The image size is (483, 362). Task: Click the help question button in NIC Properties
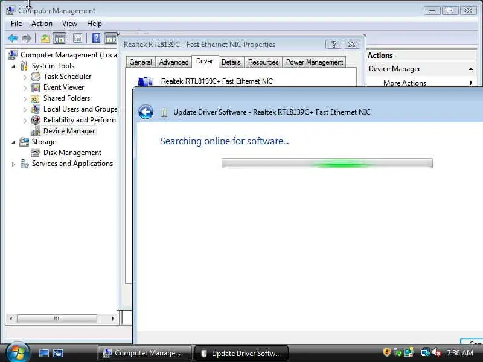click(334, 44)
